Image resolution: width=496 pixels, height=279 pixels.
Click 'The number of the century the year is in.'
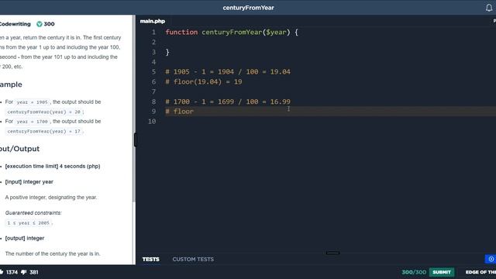[53, 253]
